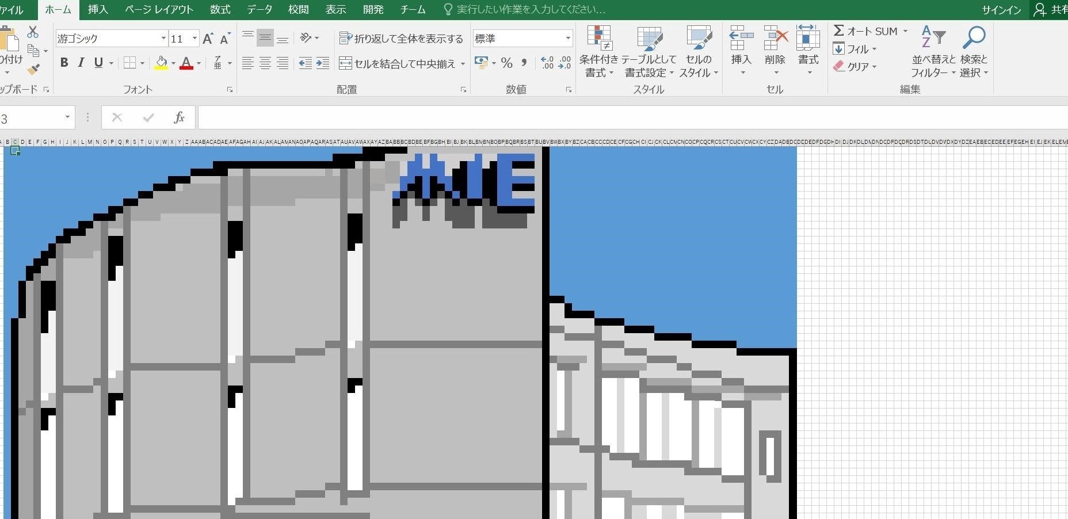Click the tell-me search box
This screenshot has height=519, width=1068.
tap(524, 10)
